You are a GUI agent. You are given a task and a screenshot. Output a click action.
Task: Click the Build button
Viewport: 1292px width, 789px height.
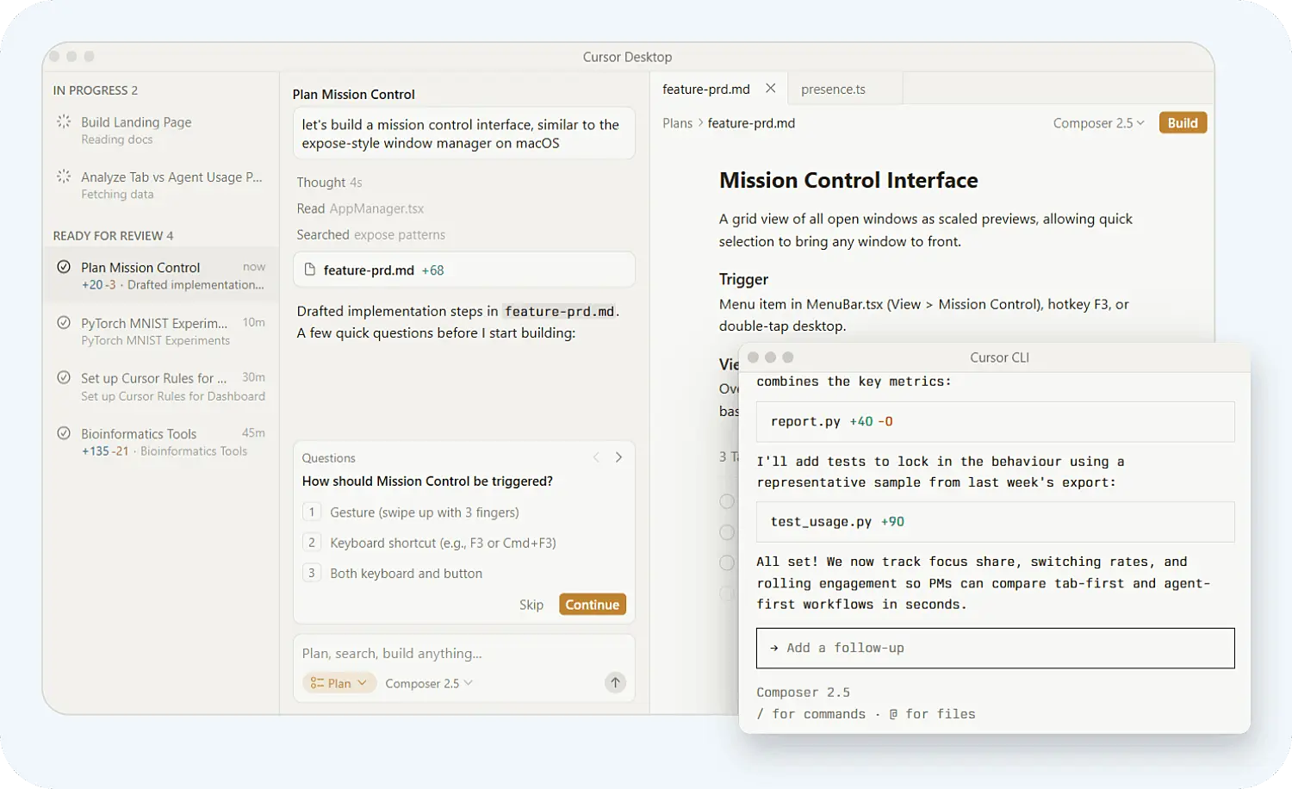(1183, 123)
